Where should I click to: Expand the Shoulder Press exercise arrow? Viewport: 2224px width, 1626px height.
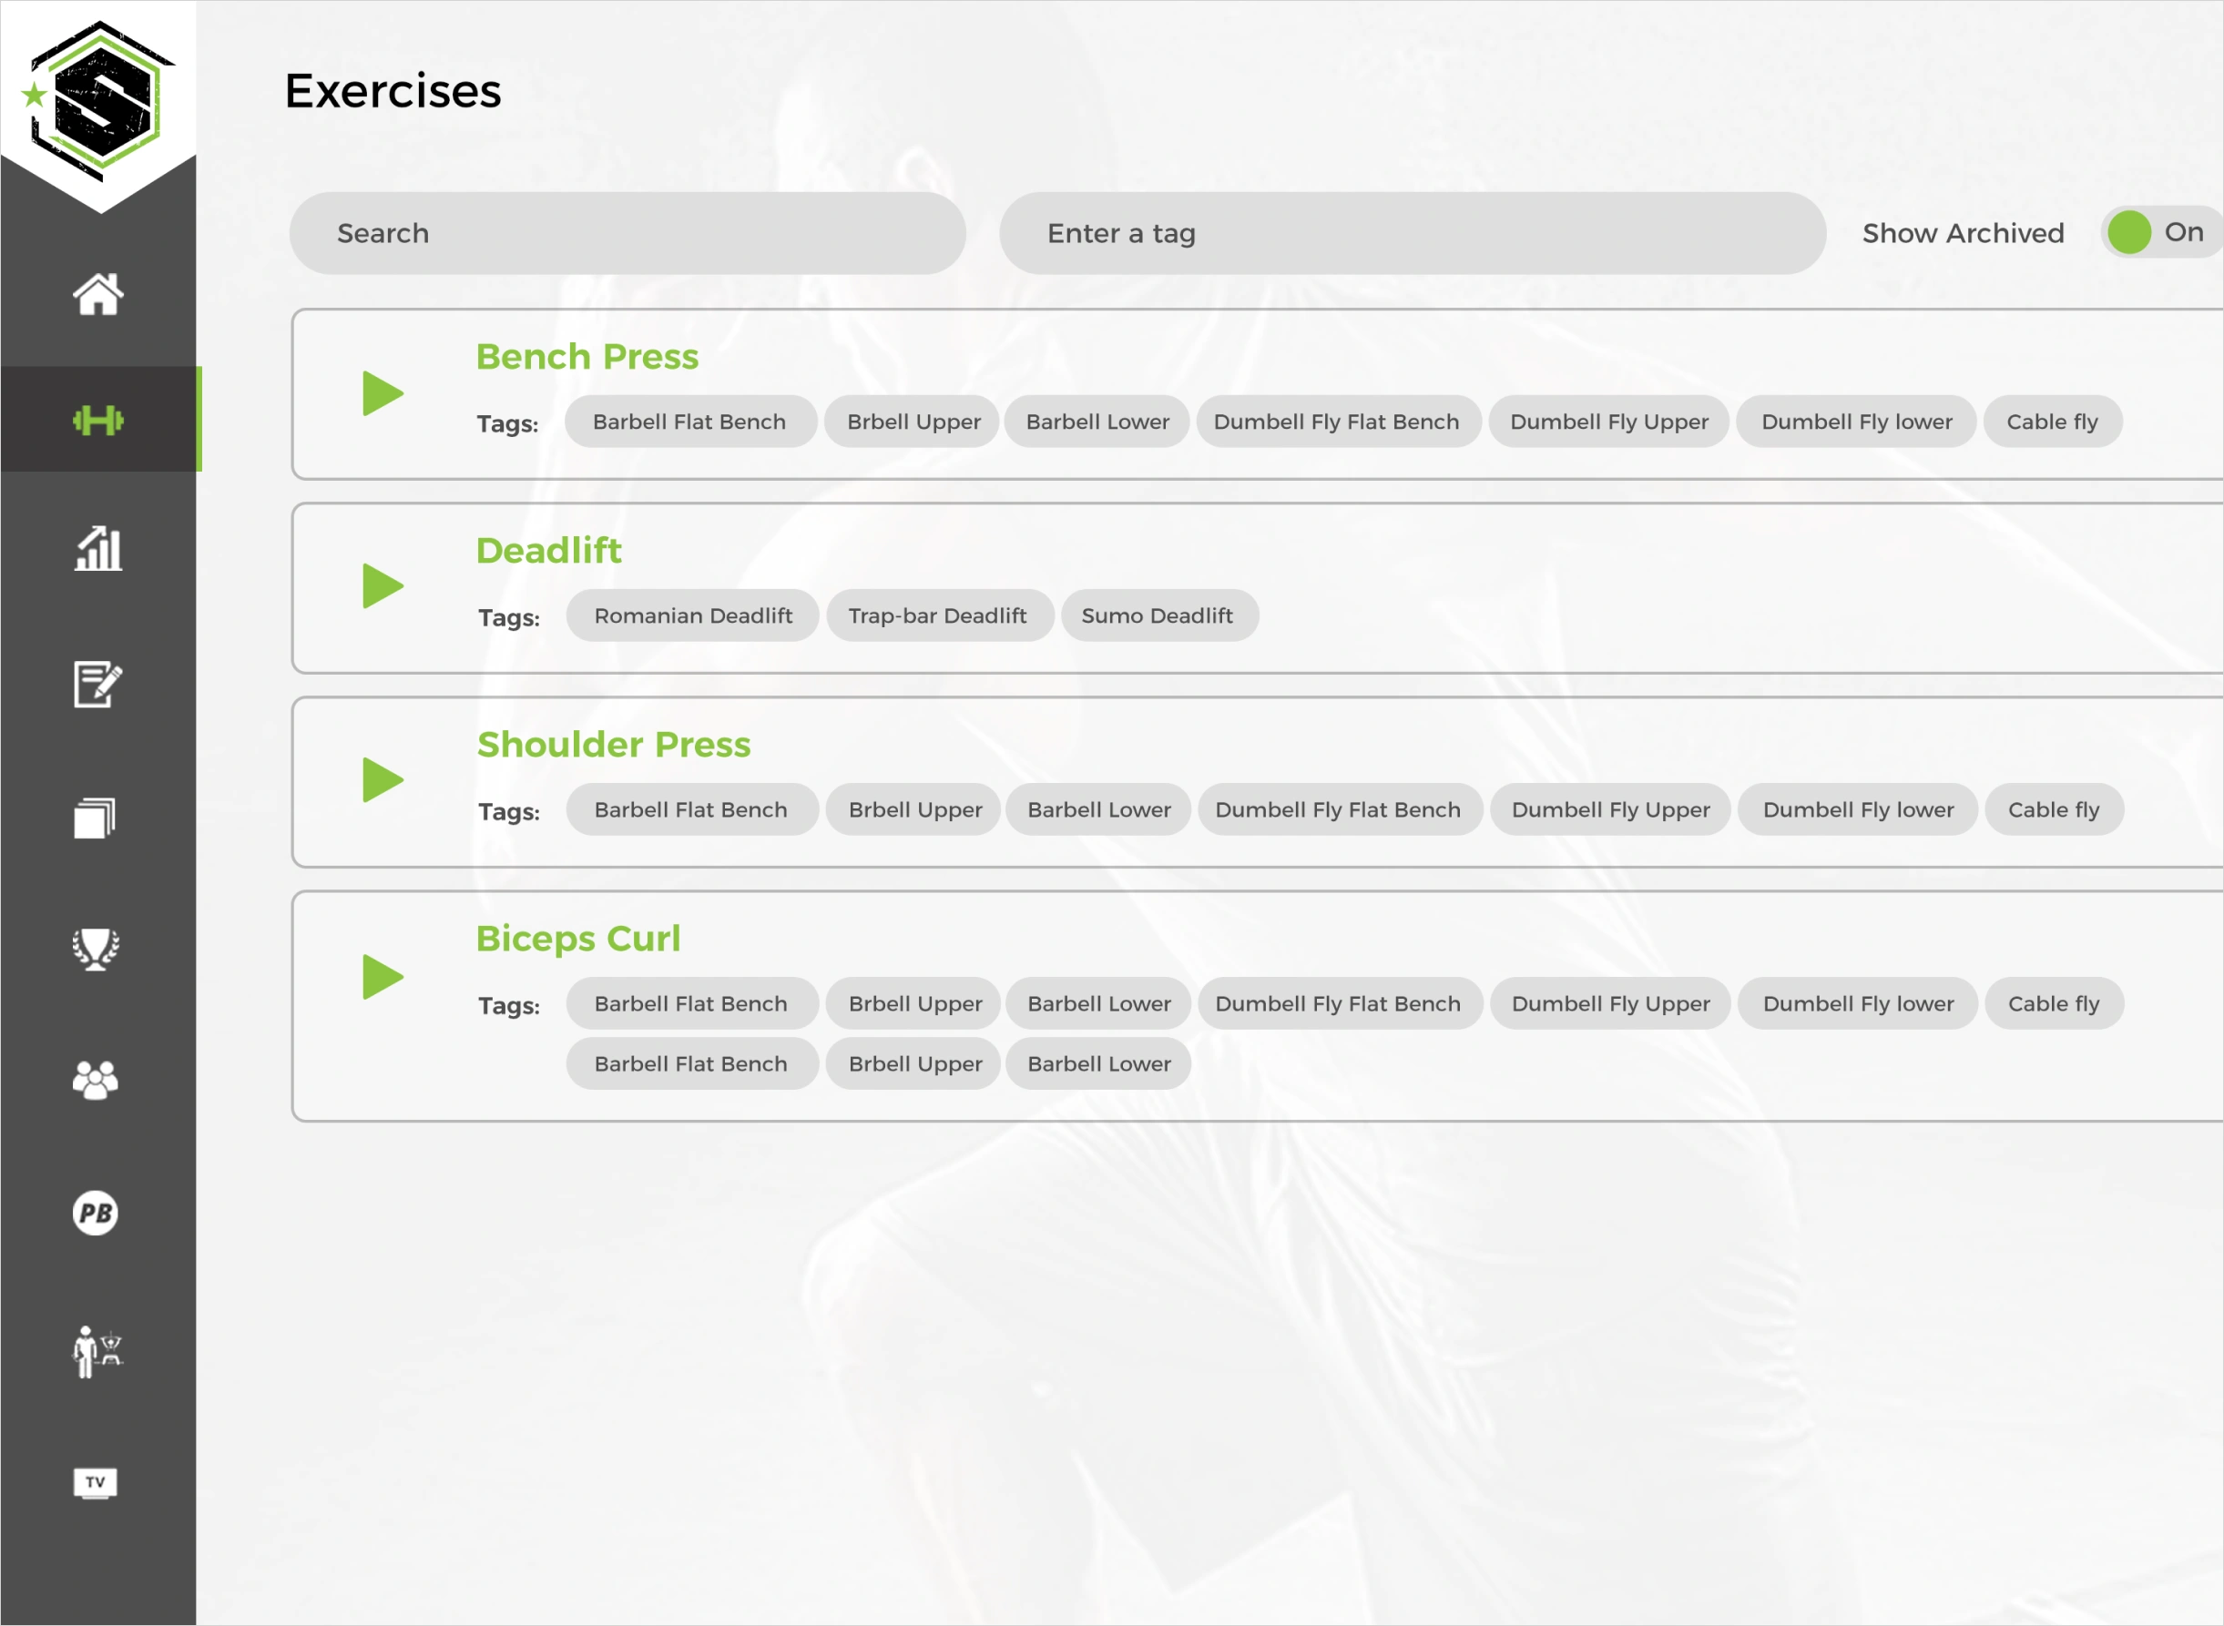click(382, 780)
